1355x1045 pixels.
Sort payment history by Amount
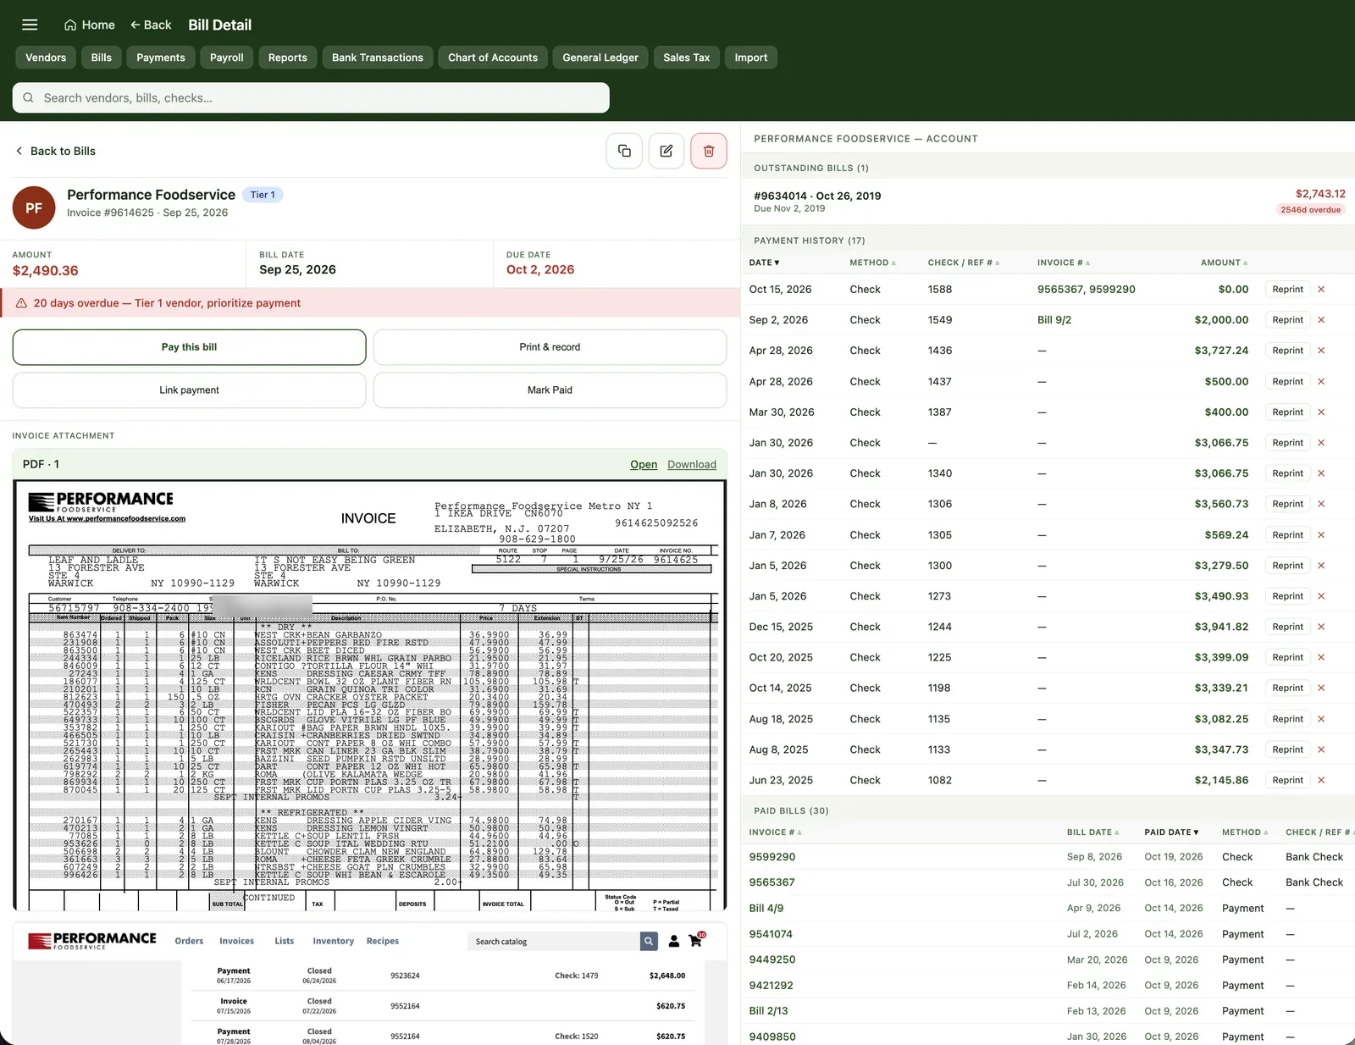(x=1225, y=263)
